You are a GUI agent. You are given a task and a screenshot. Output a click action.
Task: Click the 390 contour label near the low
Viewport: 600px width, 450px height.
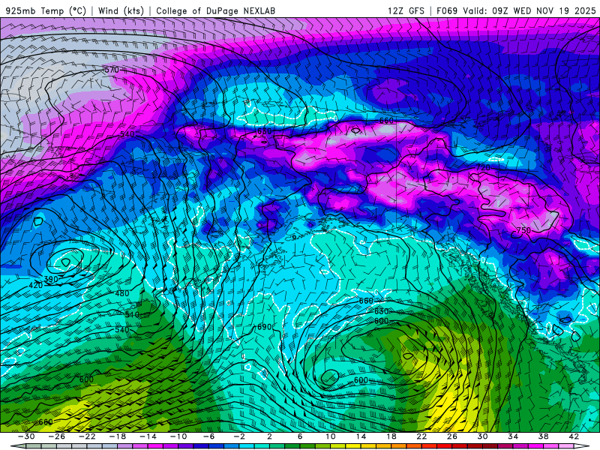click(51, 279)
